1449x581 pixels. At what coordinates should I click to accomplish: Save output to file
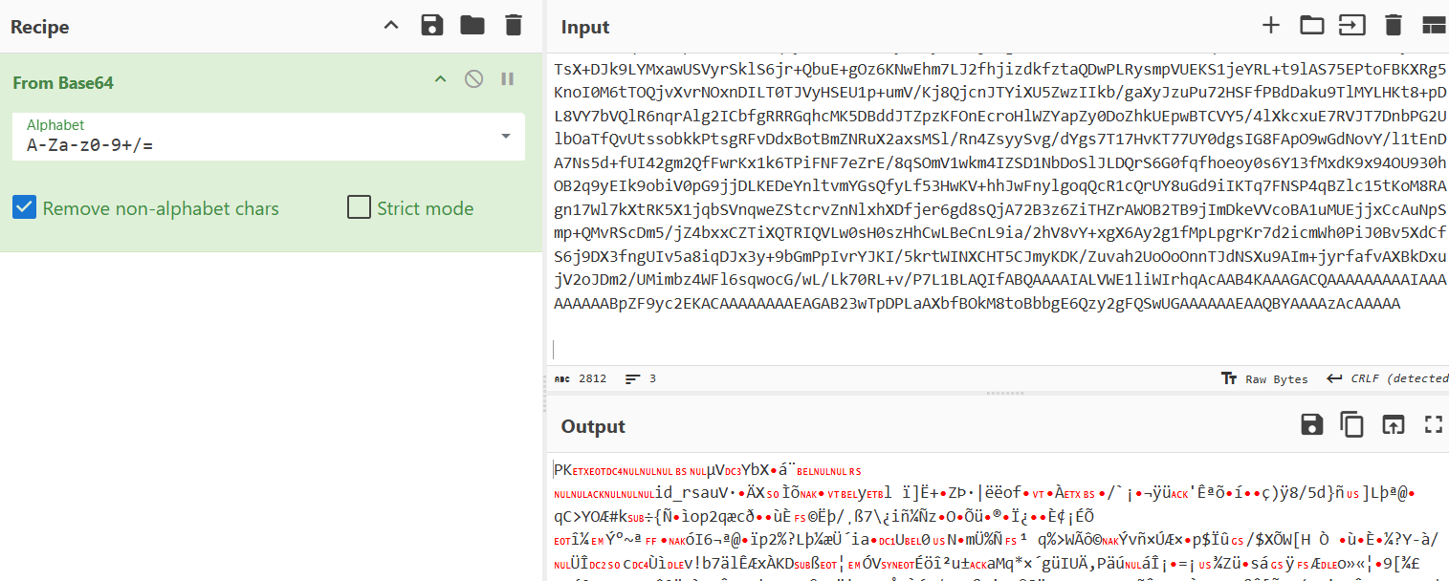[1311, 425]
